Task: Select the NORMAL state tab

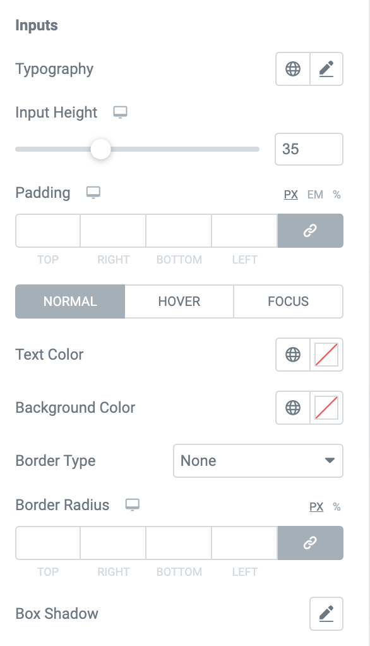Action: coord(69,302)
